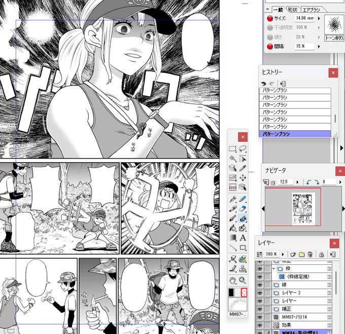Switch to the エアブラシ tab
Screen dimensions: 345x334
[312, 10]
